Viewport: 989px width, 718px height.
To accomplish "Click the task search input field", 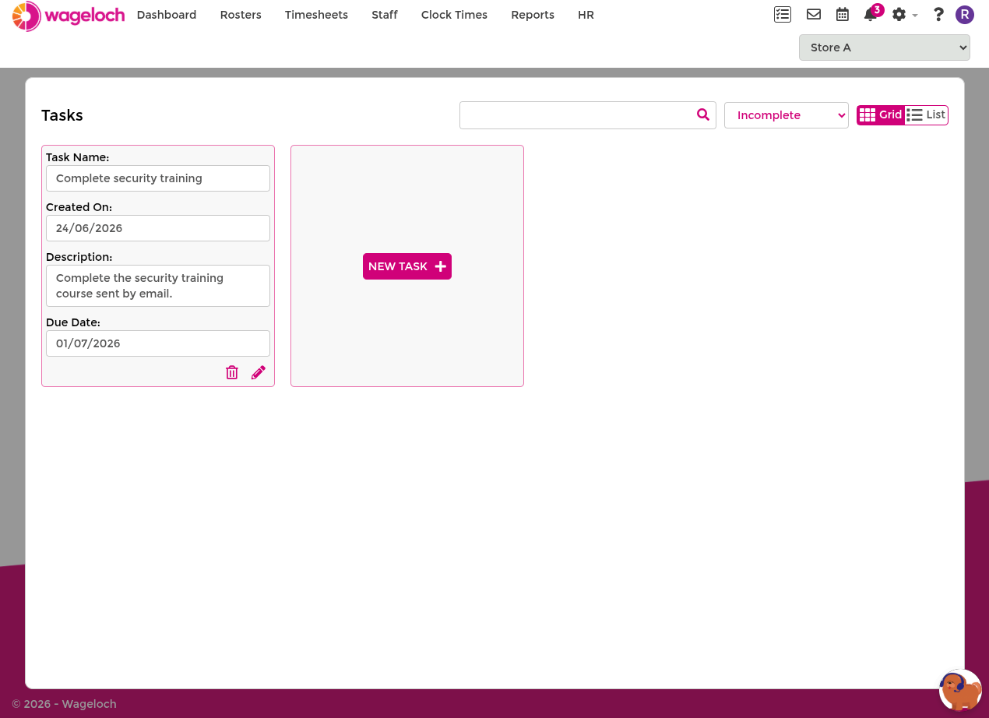I will pos(588,115).
